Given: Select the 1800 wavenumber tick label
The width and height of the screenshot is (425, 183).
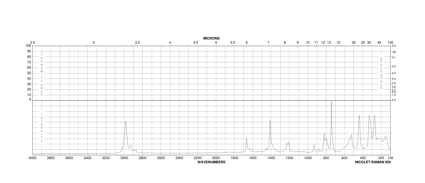Looking at the screenshot, I should point(234,158).
